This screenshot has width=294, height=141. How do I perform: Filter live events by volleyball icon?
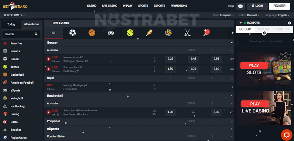[x=168, y=33]
